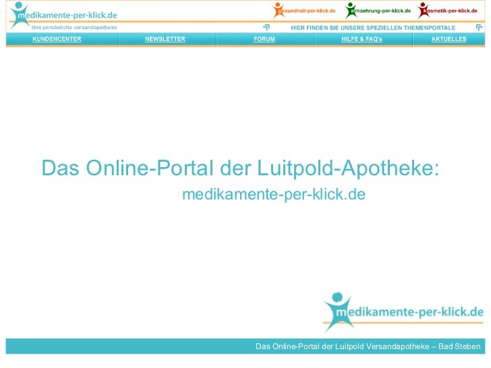Click the red figure icon of kosmetik-per-klick
This screenshot has width=491, height=368.
click(x=422, y=10)
